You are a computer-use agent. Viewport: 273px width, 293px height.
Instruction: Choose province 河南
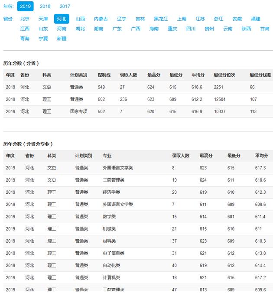tap(62, 29)
